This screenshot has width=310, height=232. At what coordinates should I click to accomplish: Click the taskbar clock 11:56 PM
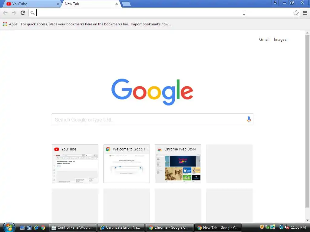click(x=298, y=227)
